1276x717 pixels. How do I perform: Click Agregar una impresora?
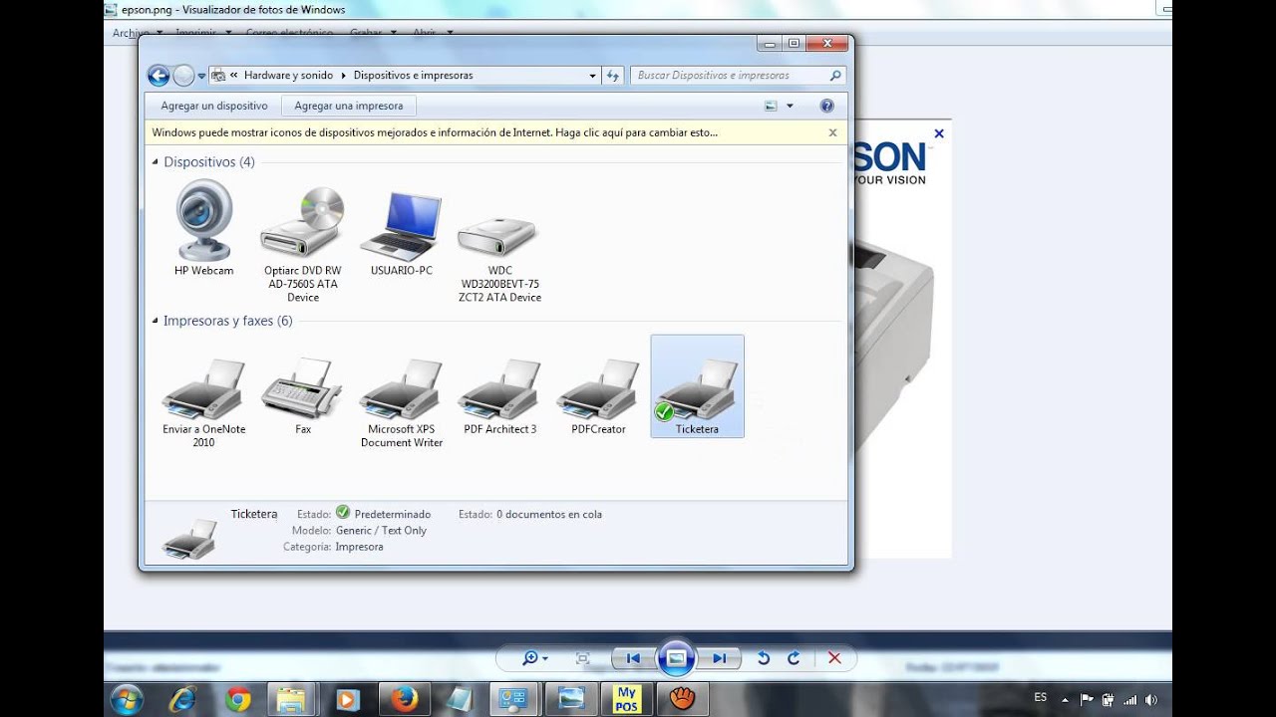point(349,106)
